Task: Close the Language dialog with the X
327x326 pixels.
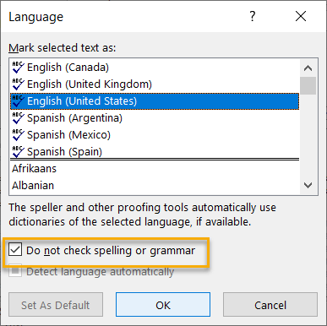Action: [301, 16]
